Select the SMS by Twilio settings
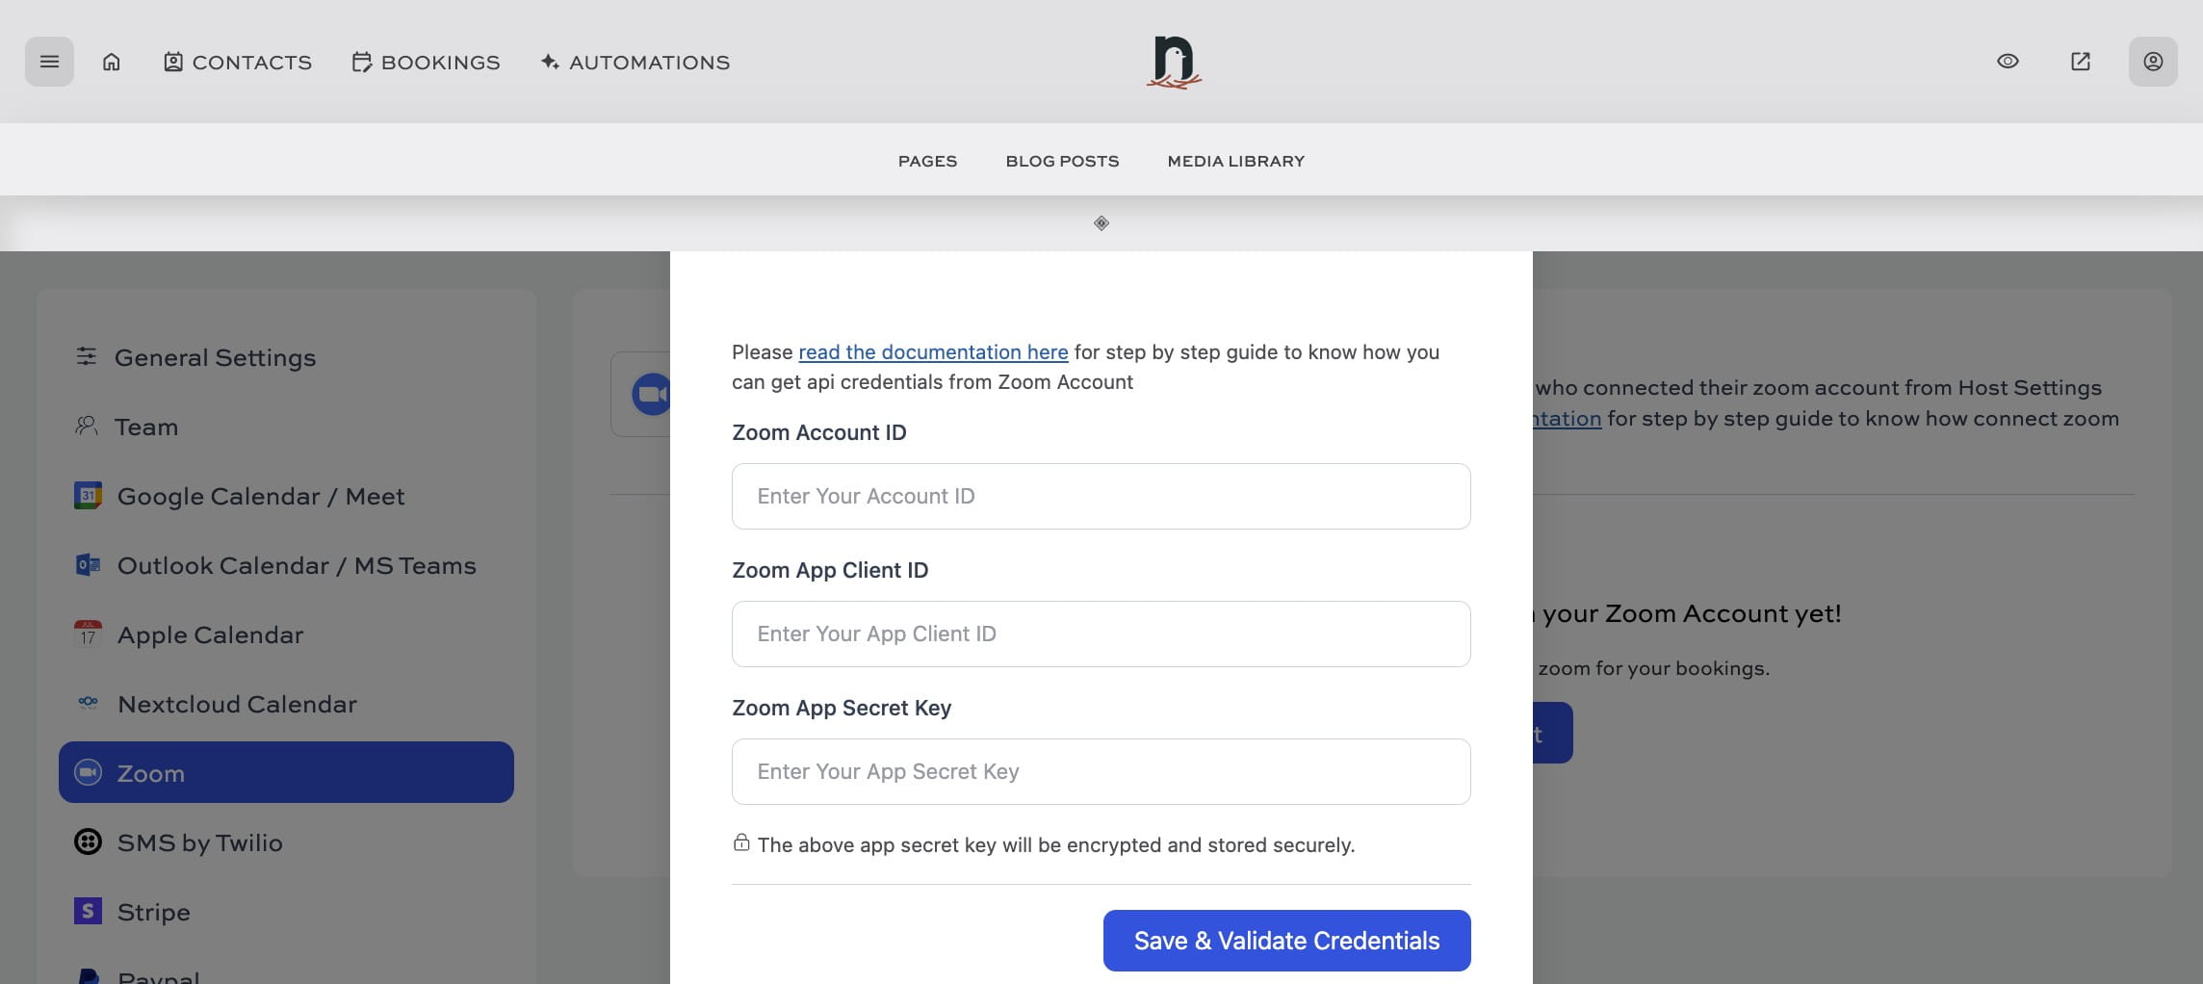The height and width of the screenshot is (984, 2203). (x=197, y=842)
